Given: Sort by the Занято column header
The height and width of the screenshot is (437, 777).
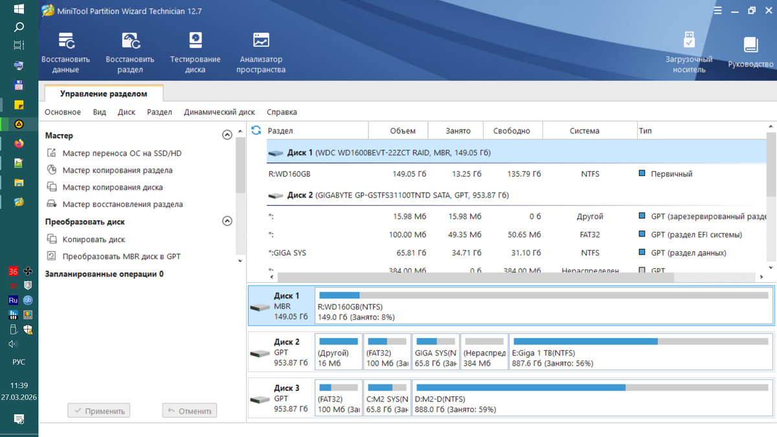Looking at the screenshot, I should (x=456, y=131).
